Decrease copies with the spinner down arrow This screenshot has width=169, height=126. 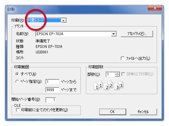[117, 76]
